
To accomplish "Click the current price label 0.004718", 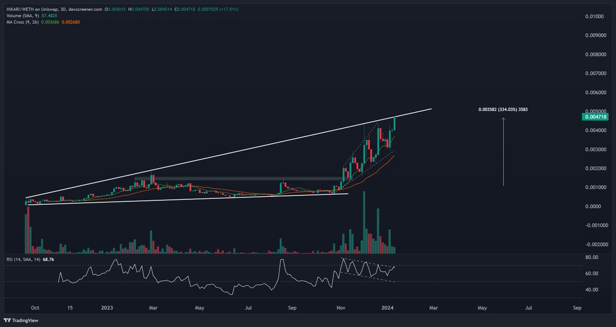I will (595, 117).
